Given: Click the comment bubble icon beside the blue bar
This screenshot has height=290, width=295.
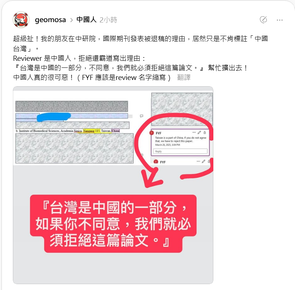Looking at the screenshot, I should (142, 116).
